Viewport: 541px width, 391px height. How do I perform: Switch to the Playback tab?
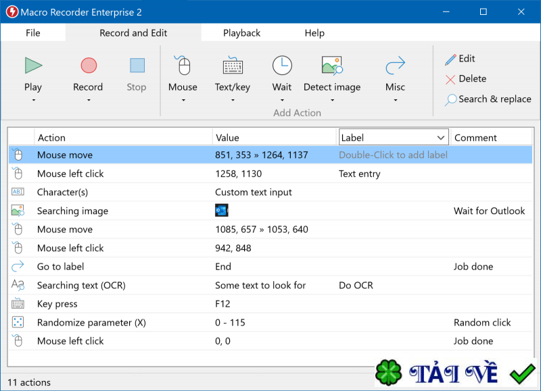tap(241, 33)
